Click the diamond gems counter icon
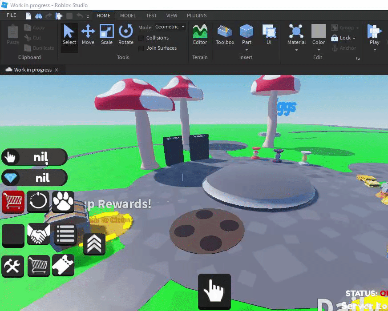The image size is (388, 311). [10, 178]
